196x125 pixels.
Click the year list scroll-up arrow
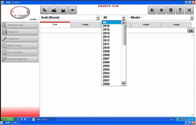[124, 23]
